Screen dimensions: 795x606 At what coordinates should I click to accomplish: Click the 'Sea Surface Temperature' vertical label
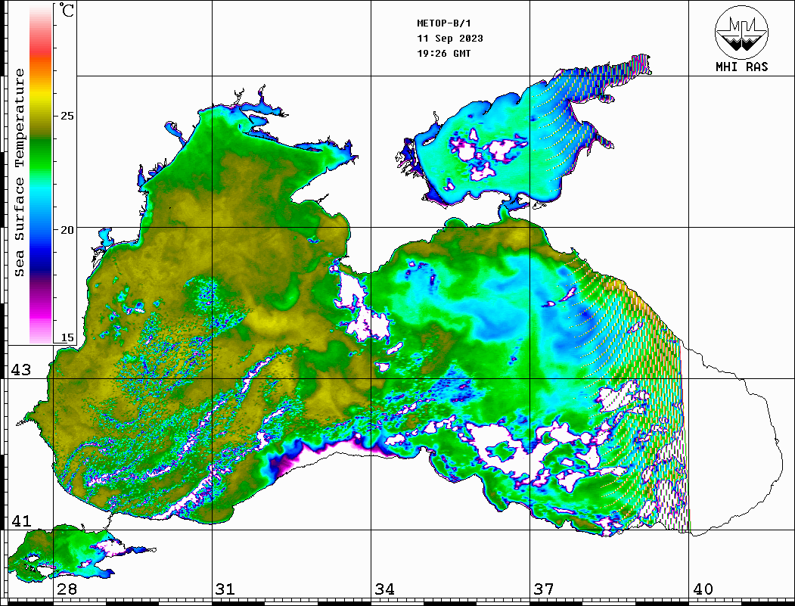[19, 172]
